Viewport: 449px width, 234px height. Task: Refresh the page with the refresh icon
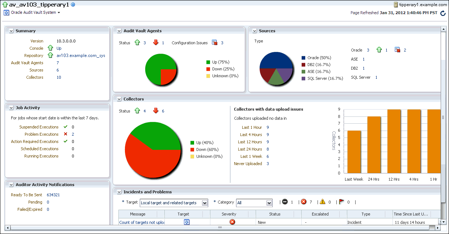tap(443, 13)
